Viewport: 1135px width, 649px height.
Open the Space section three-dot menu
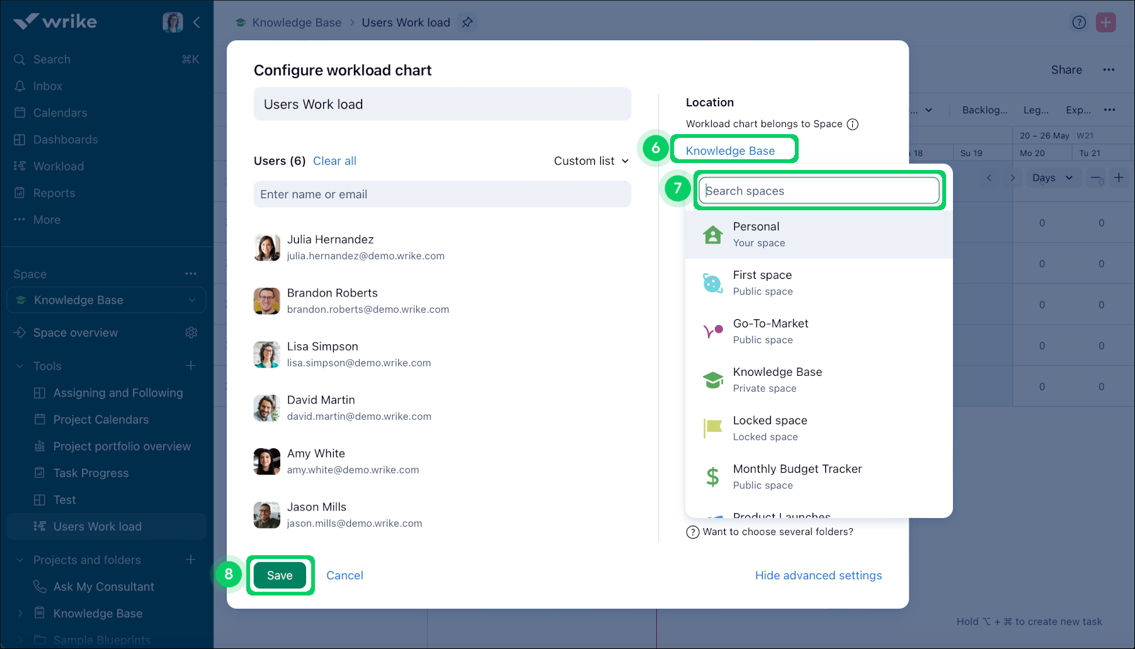pos(191,274)
